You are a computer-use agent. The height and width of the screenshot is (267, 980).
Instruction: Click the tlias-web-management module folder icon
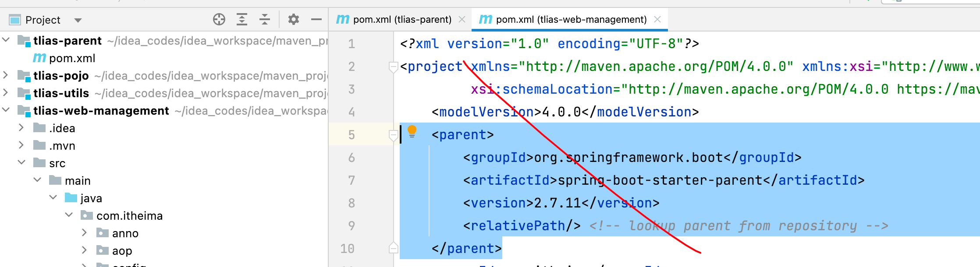(x=24, y=110)
